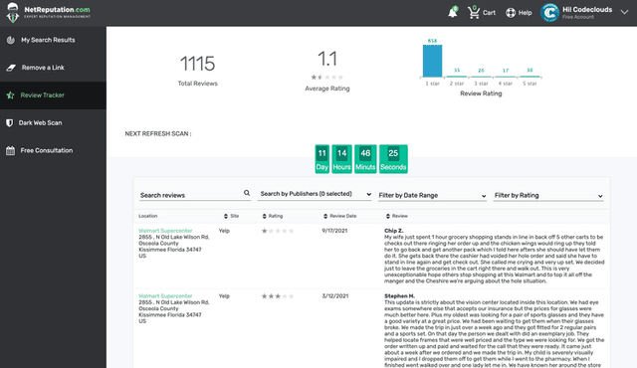
Task: Click the 2 star bar label
Action: tap(457, 84)
